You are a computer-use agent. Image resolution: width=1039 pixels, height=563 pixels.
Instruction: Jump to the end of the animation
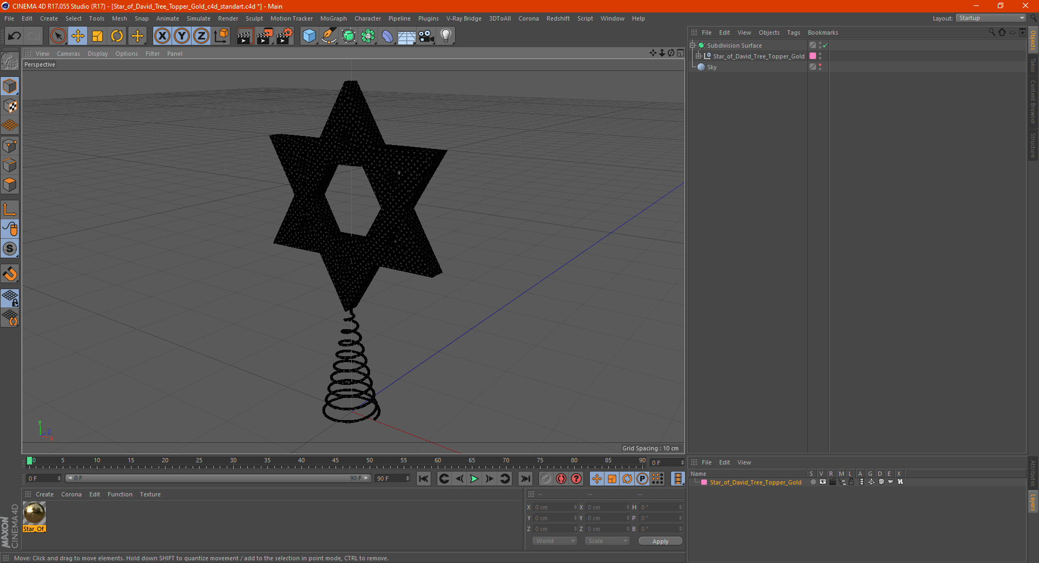pos(525,479)
